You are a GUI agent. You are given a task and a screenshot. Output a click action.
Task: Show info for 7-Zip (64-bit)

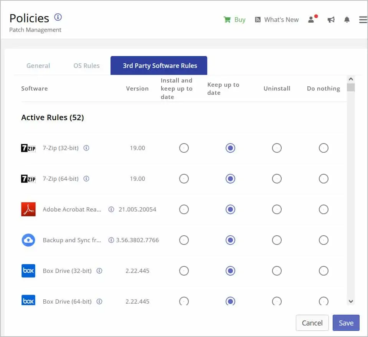(x=86, y=178)
